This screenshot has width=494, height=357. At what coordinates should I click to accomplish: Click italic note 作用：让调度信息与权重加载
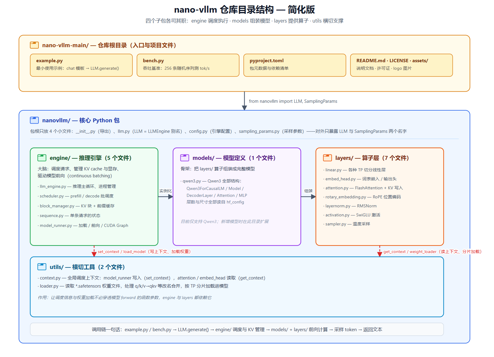(x=124, y=297)
